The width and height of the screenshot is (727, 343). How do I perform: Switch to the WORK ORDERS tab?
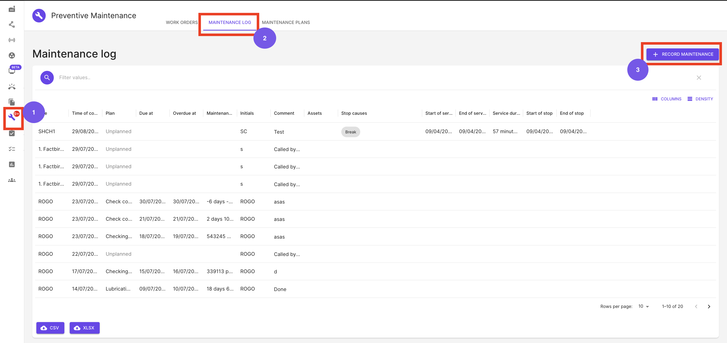click(182, 22)
